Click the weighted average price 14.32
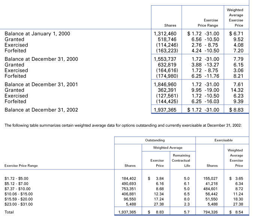Image resolution: width=262 pixels, height=216 pixels. (x=236, y=90)
